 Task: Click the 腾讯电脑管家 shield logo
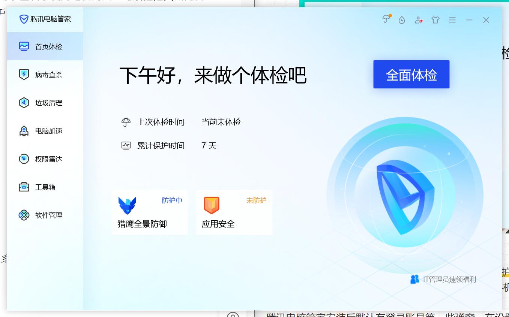pos(24,19)
